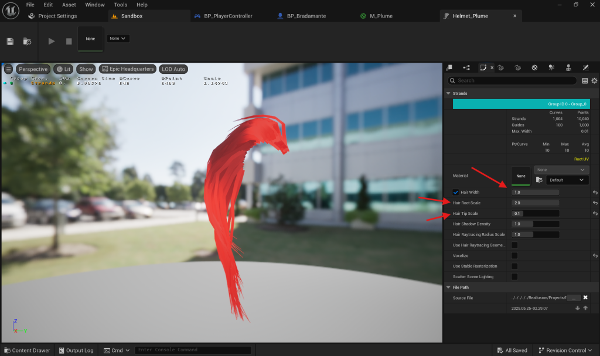Toggle the Hair Width override checkbox
Screen dimensions: 600x356
[455, 192]
